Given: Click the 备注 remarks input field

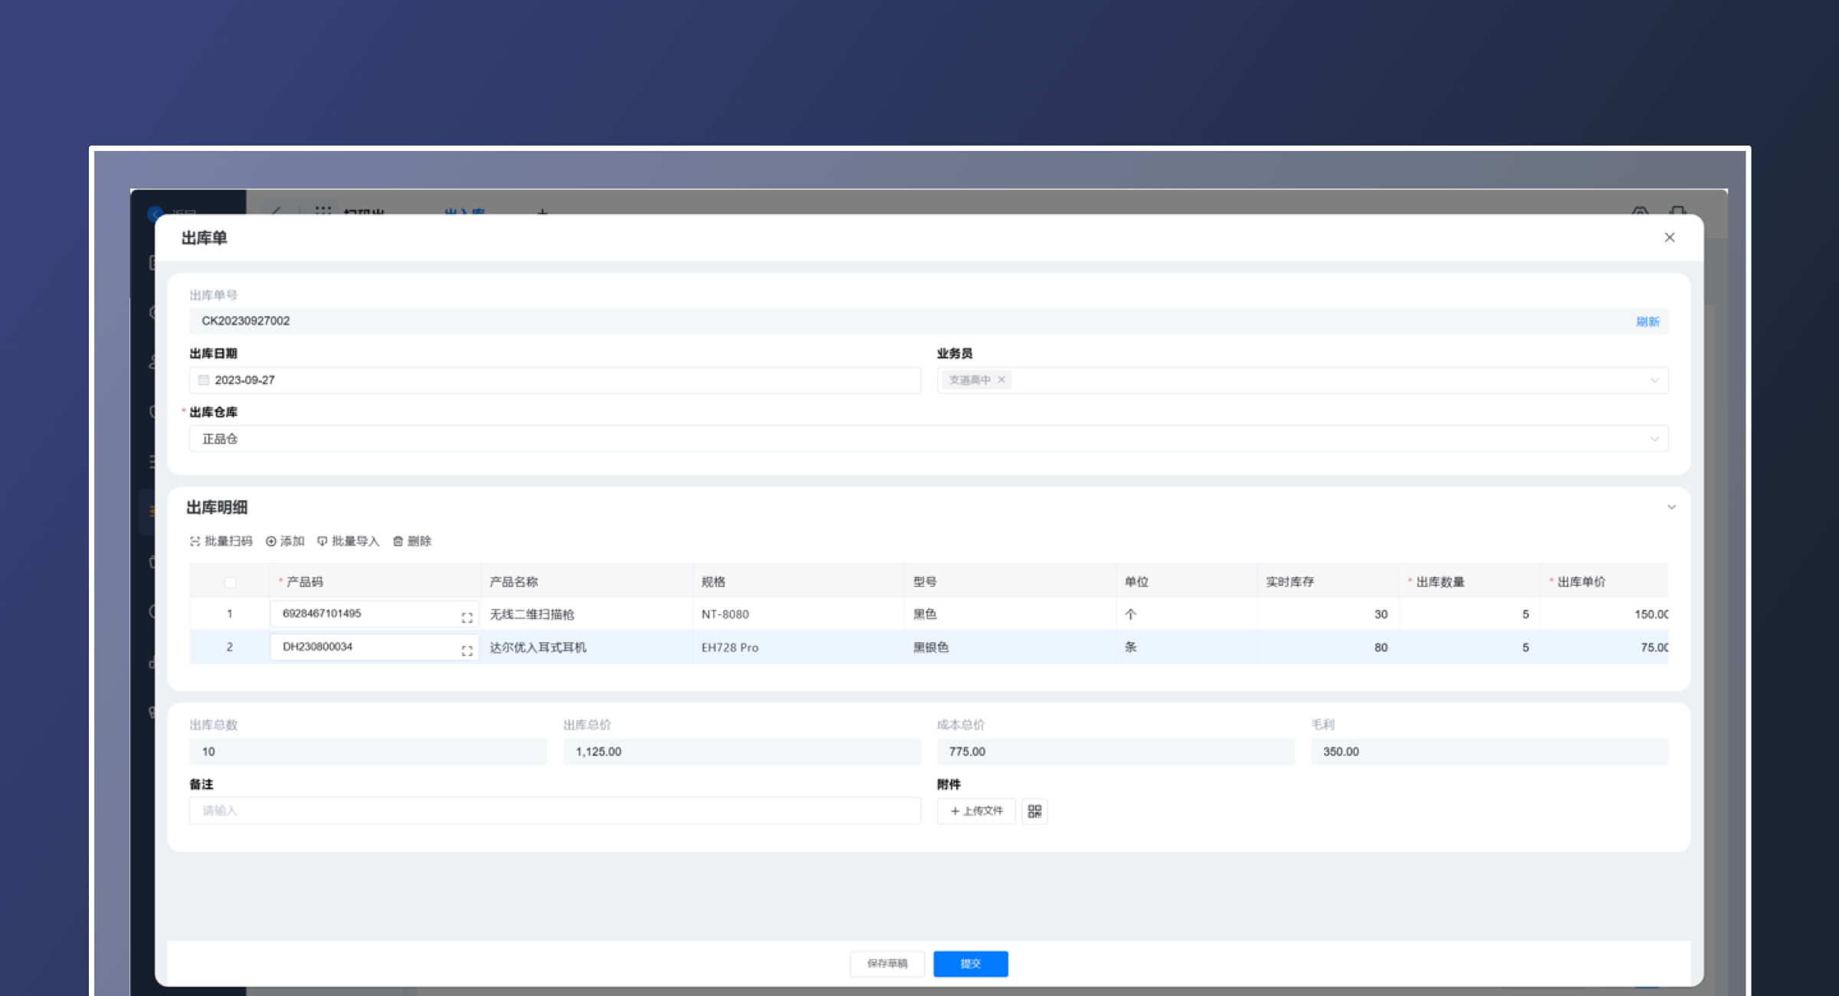Looking at the screenshot, I should (x=555, y=811).
